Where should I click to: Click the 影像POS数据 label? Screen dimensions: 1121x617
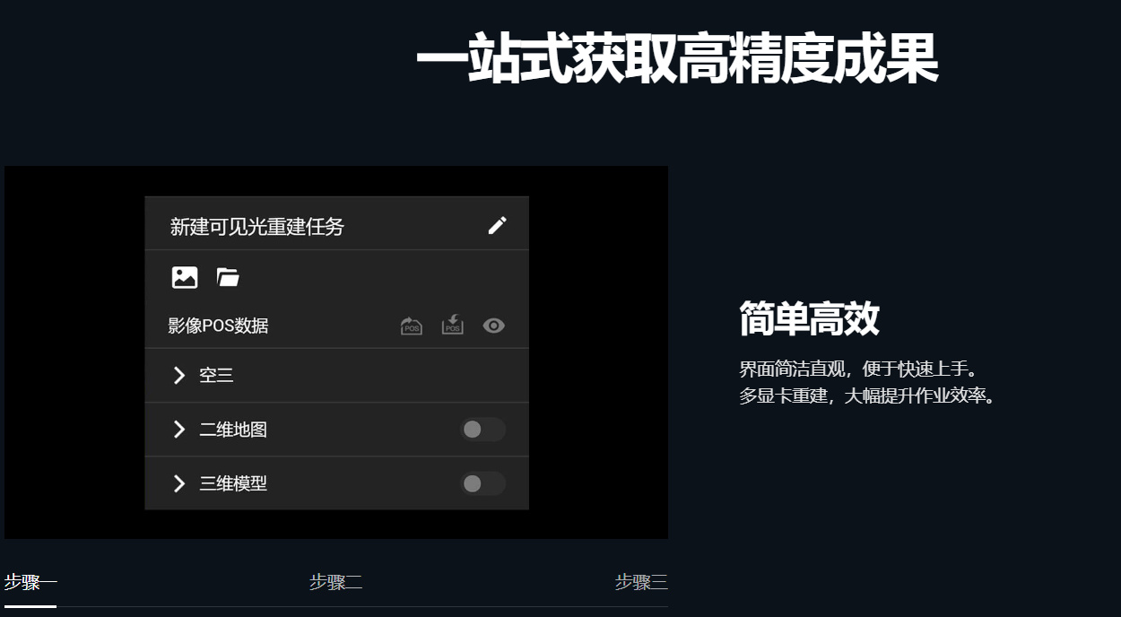(218, 326)
